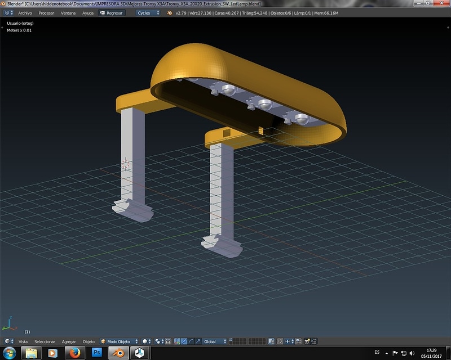Screen dimensions: 451x360
Task: Open the Seleccionar menu
Action: tap(45, 341)
